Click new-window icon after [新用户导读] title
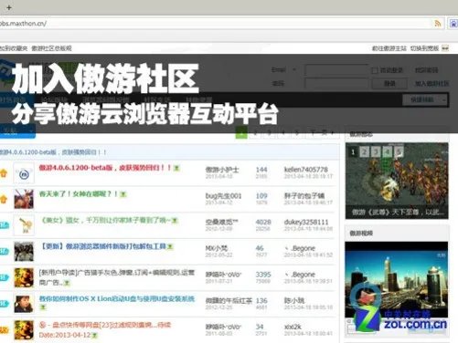458x343 pixels. click(x=67, y=283)
